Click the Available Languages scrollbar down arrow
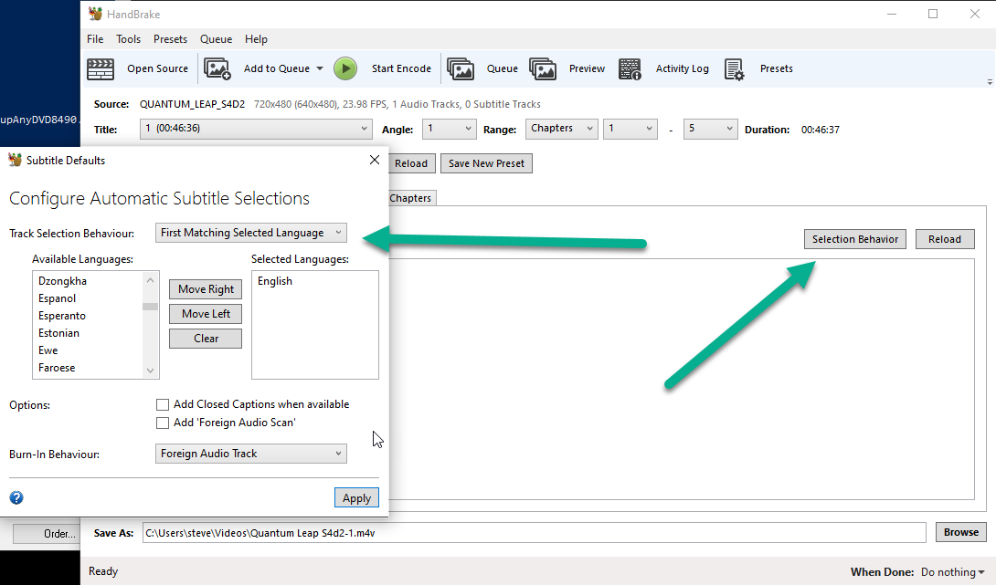Viewport: 996px width, 585px height. [x=150, y=371]
